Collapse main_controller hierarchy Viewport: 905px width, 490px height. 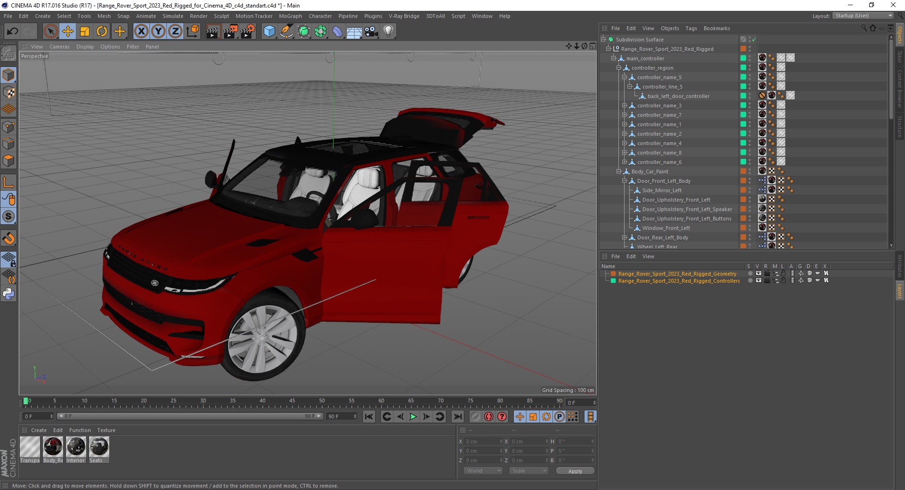pos(614,58)
